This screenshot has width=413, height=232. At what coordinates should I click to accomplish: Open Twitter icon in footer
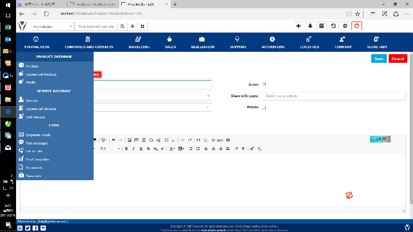(x=28, y=228)
